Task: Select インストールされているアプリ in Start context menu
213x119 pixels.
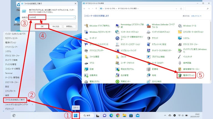Action: [x=15, y=34]
